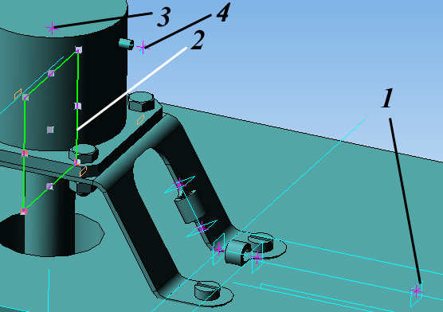Screen dimensions: 443x312
Task: Select the slotted screw head behind the roller
Action: (x=261, y=242)
